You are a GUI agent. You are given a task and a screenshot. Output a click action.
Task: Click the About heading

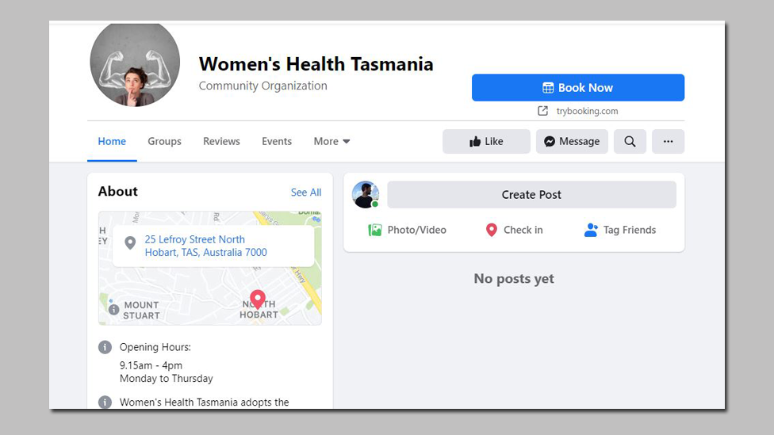(x=118, y=192)
